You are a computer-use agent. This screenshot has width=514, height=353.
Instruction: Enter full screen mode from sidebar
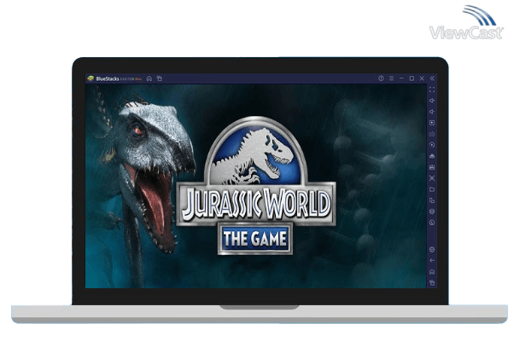[x=432, y=90]
